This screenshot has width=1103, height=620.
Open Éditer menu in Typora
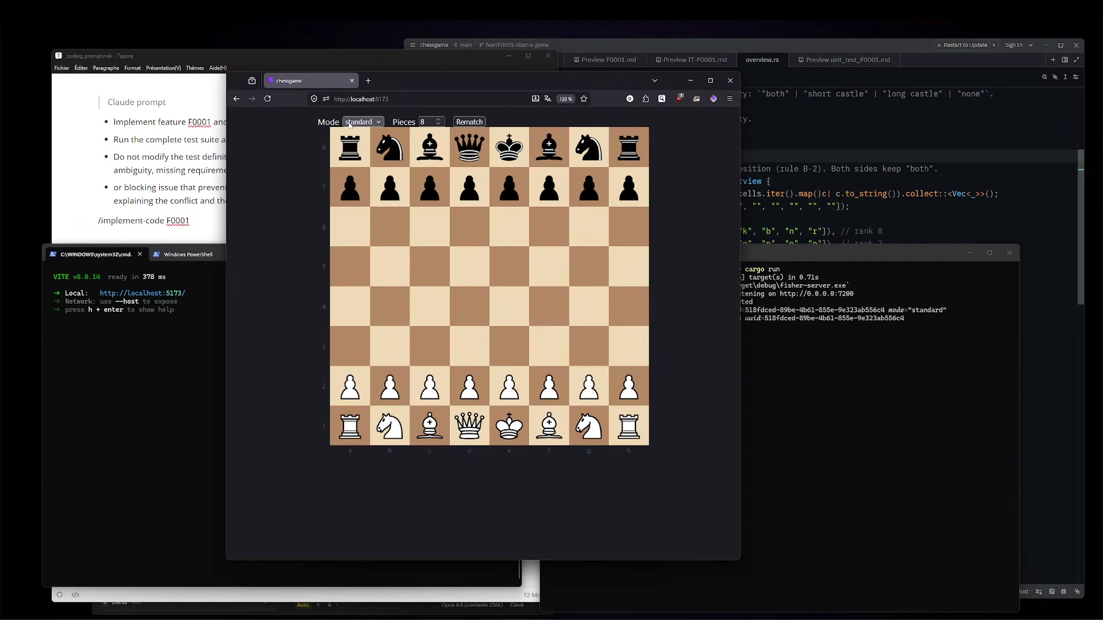pos(81,68)
